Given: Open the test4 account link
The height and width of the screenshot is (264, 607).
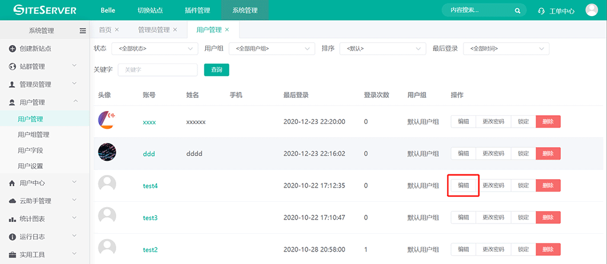Looking at the screenshot, I should [150, 186].
